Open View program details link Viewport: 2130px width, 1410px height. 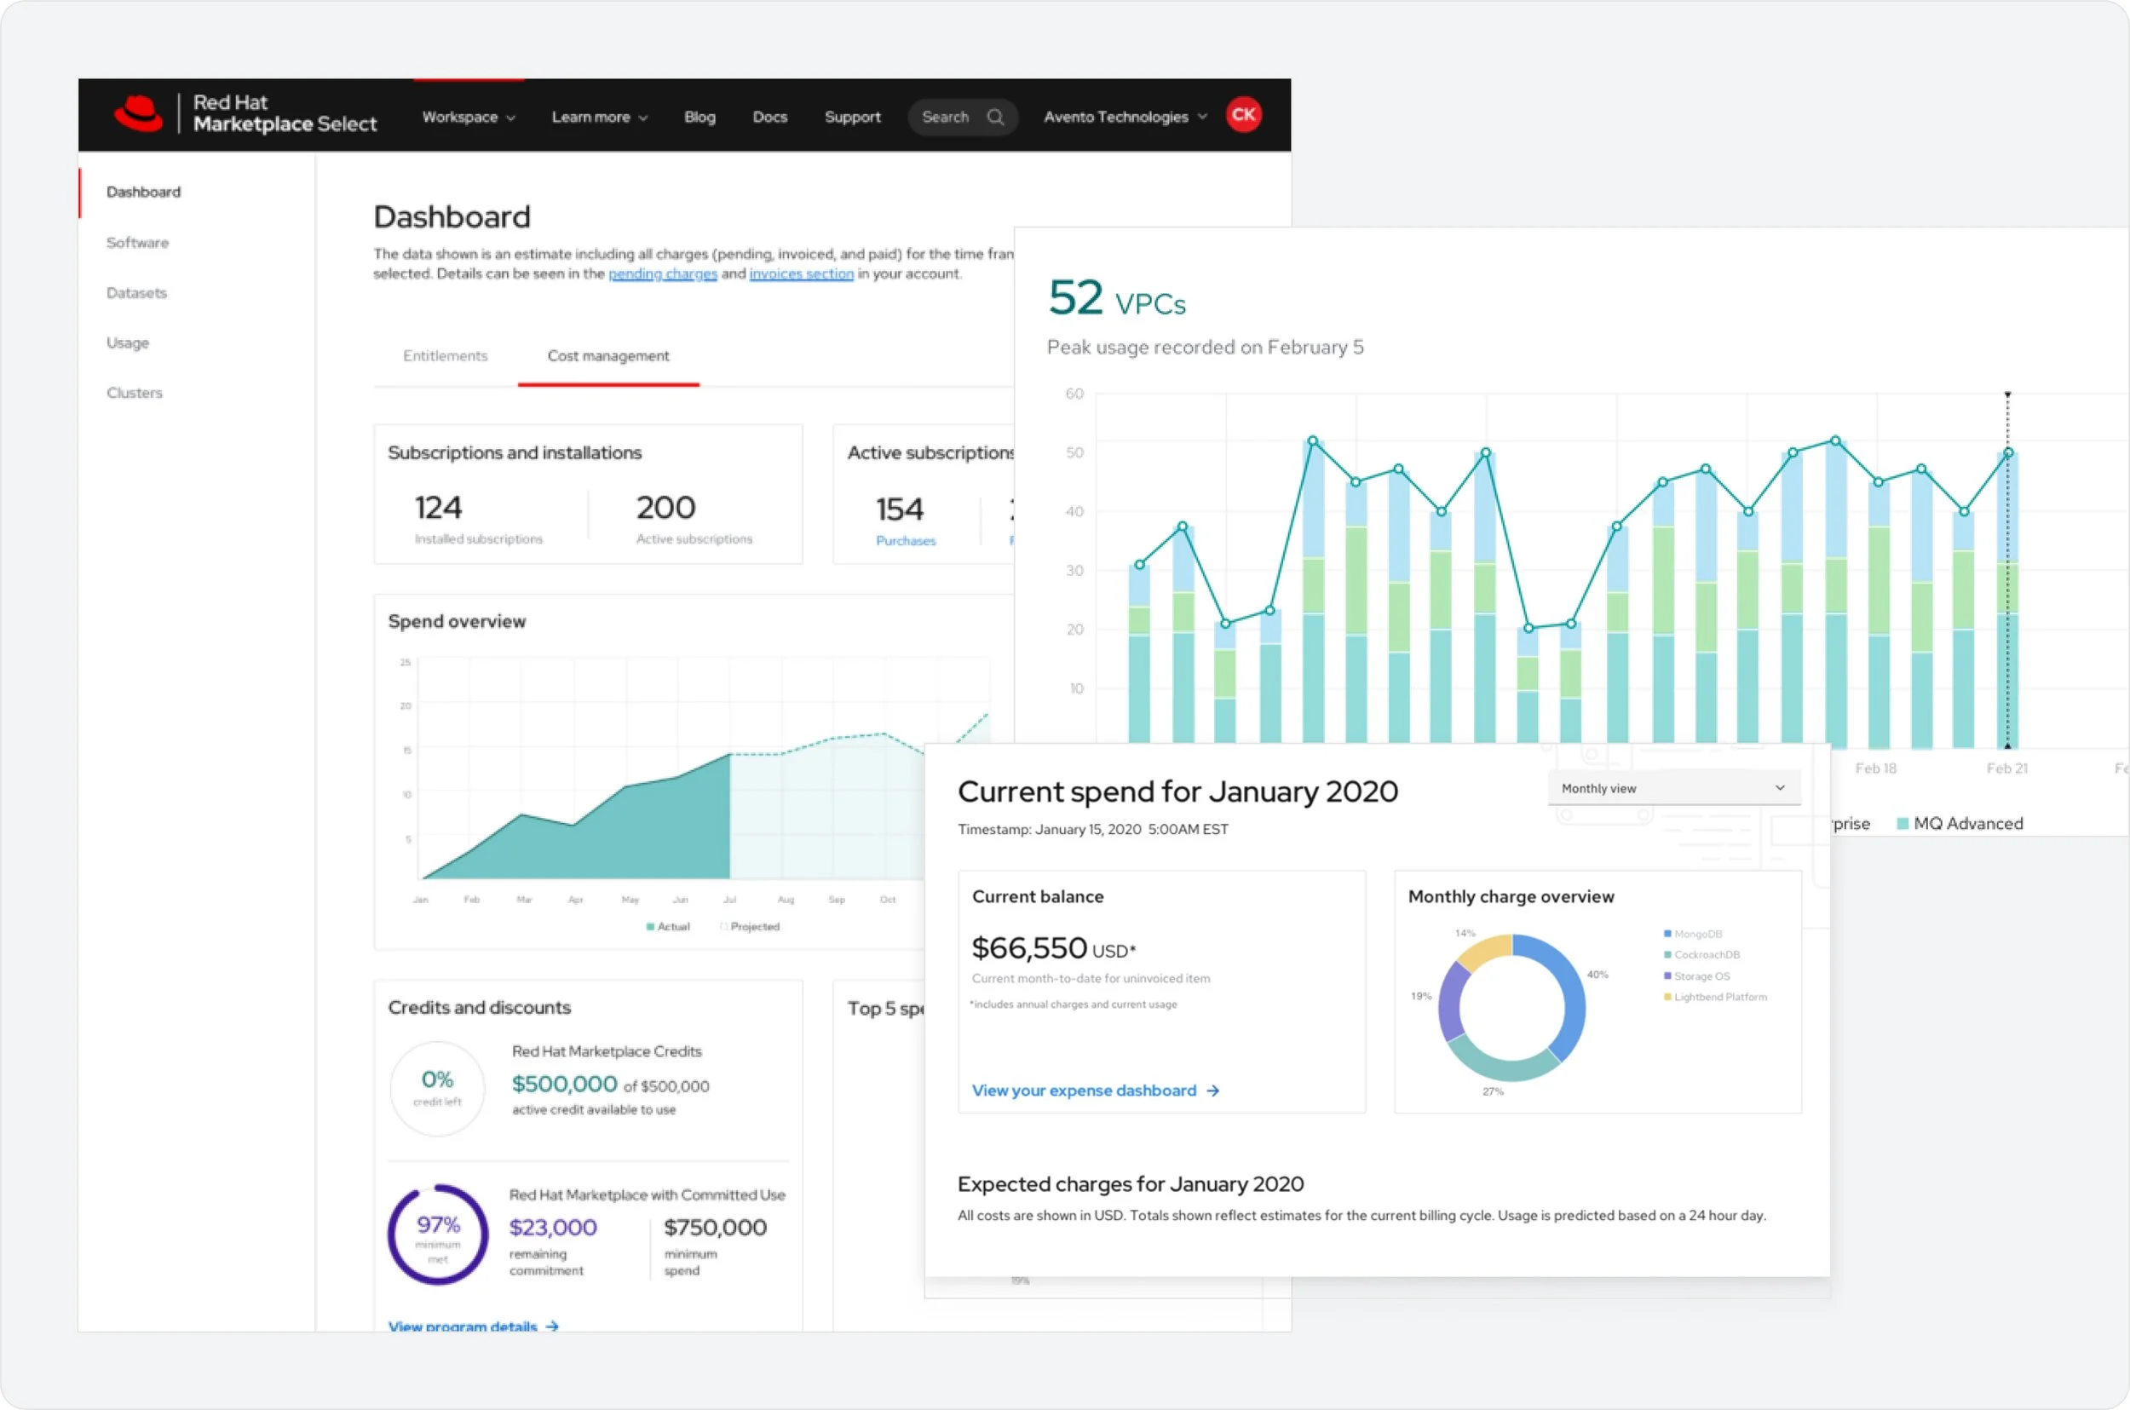coord(462,1327)
